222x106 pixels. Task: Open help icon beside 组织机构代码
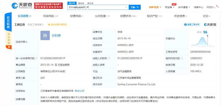(182, 58)
